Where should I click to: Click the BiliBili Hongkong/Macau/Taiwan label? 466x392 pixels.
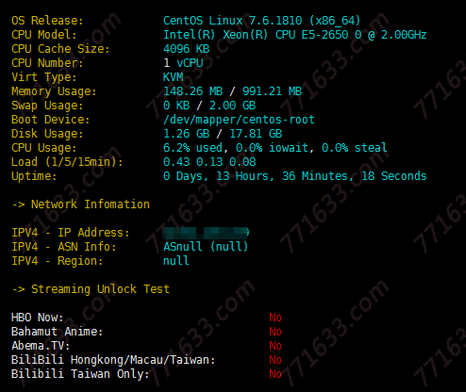coord(113,360)
